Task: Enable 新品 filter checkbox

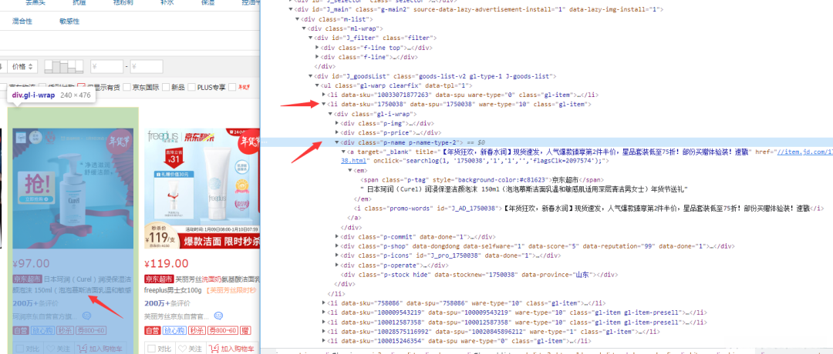Action: coord(167,87)
